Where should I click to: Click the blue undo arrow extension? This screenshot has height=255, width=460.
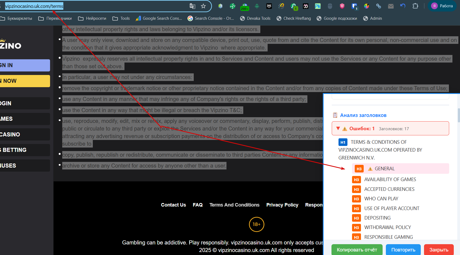[403, 6]
